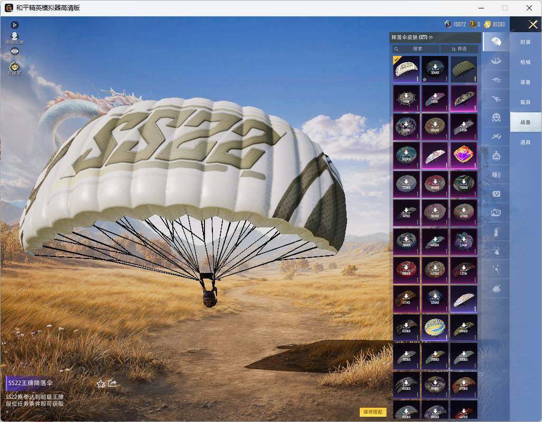The height and width of the screenshot is (422, 542).
Task: Open the magic wand effects category icon
Action: 496,270
